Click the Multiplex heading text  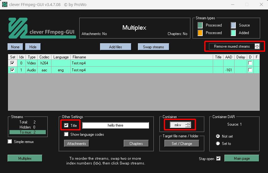coord(134,27)
